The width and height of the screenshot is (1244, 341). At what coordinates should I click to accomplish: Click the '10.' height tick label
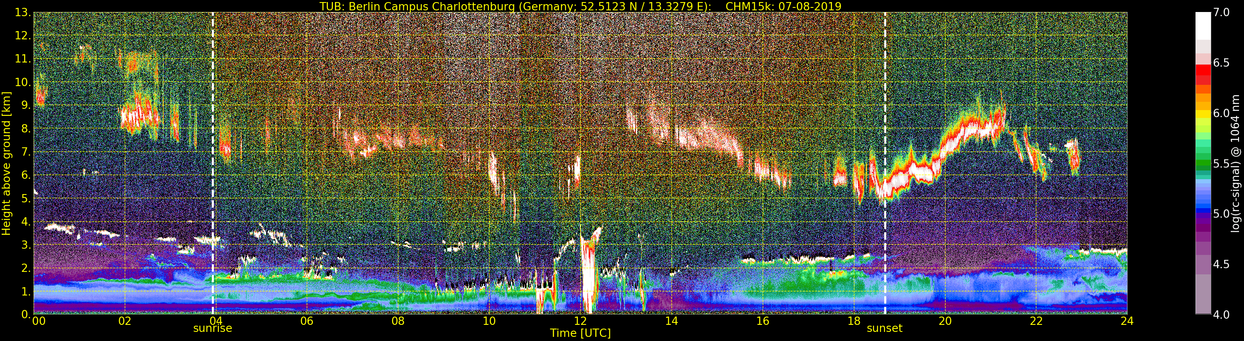point(23,82)
